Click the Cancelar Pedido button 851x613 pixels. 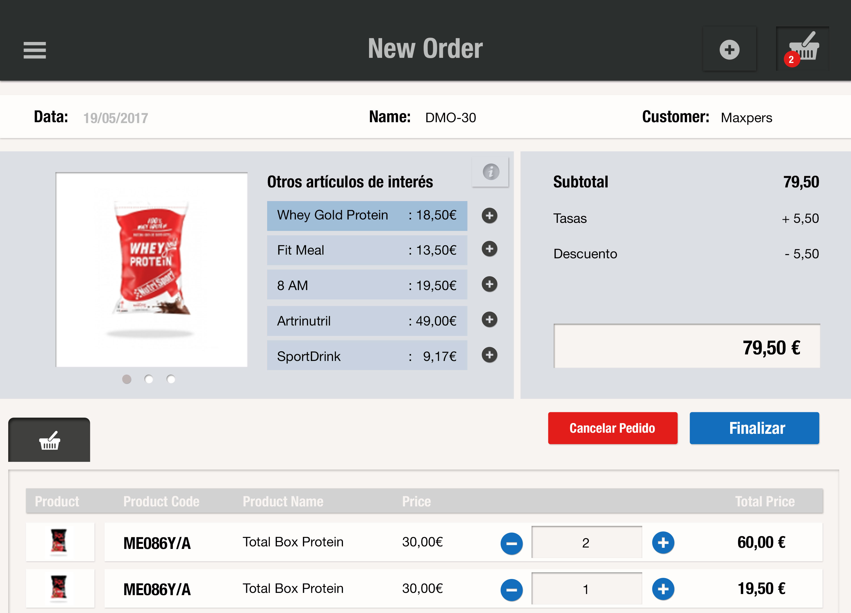[x=613, y=428]
